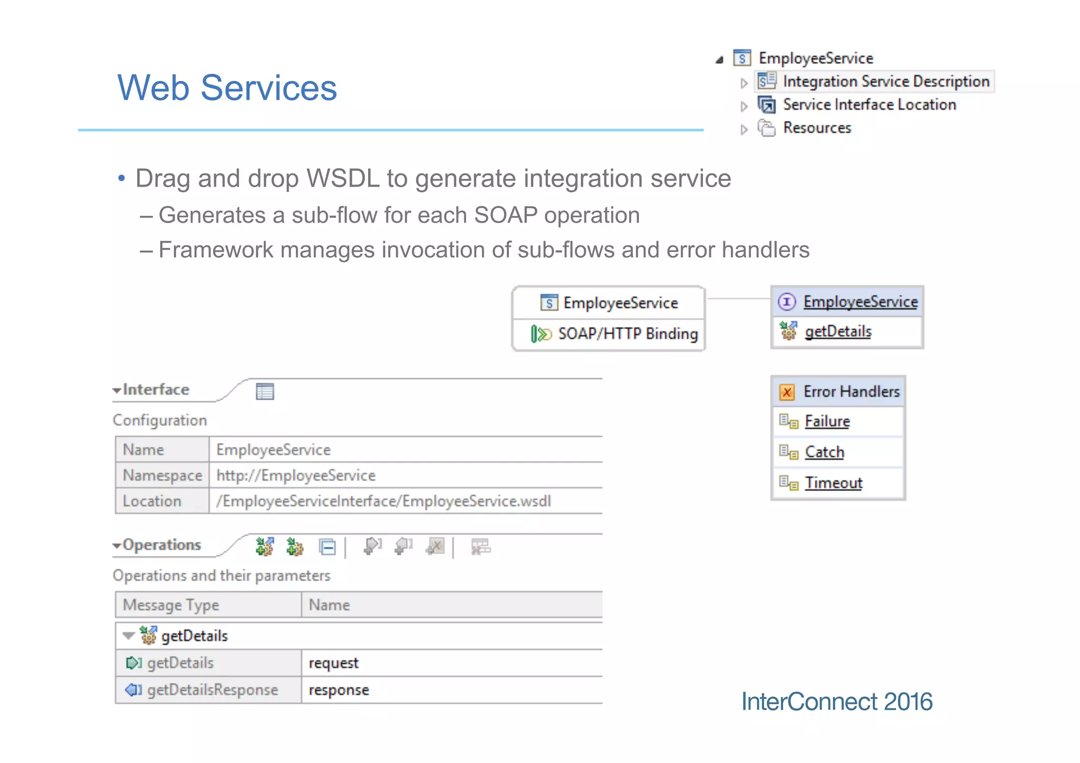Click the SOAP/HTTP Binding label

(x=628, y=334)
